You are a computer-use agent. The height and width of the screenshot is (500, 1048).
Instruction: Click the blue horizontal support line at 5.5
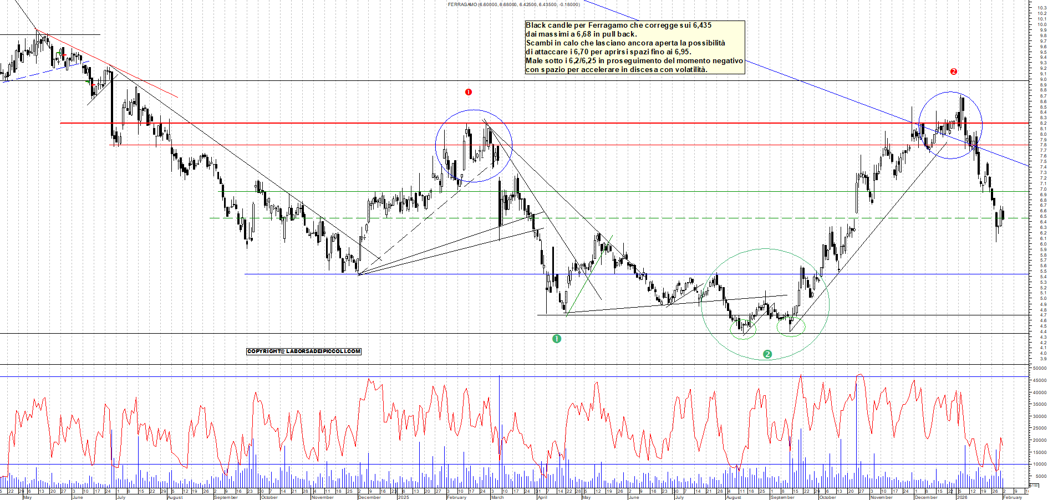pos(388,273)
